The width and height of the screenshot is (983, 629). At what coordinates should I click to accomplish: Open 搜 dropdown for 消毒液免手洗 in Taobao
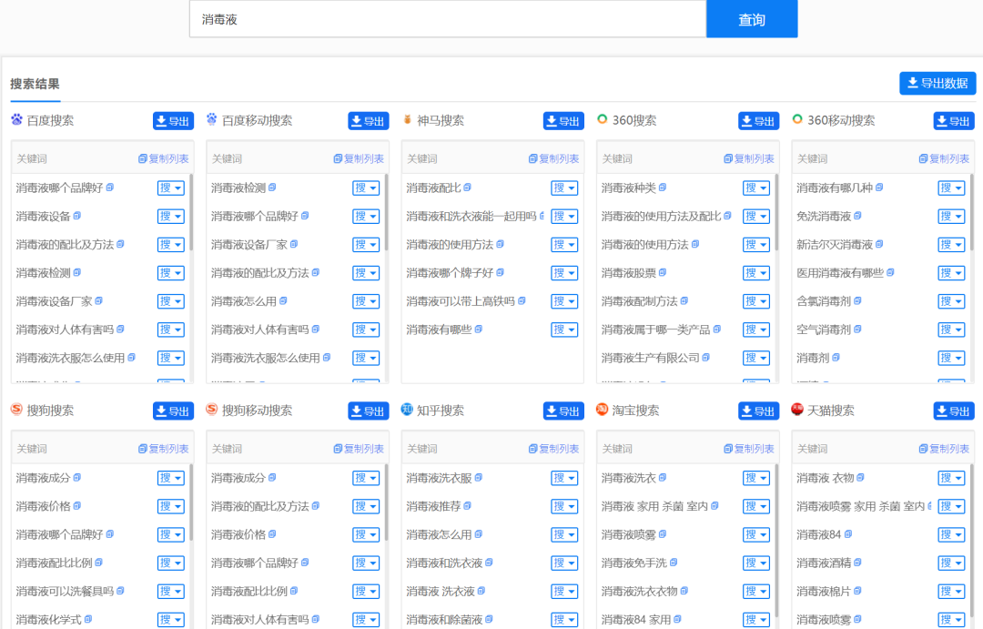pos(756,563)
